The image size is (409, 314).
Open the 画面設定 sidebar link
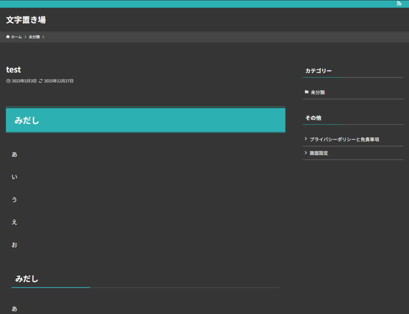319,153
